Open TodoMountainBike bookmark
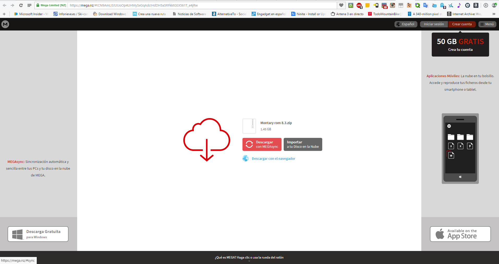Viewport: 499px width, 264px height. click(x=385, y=14)
